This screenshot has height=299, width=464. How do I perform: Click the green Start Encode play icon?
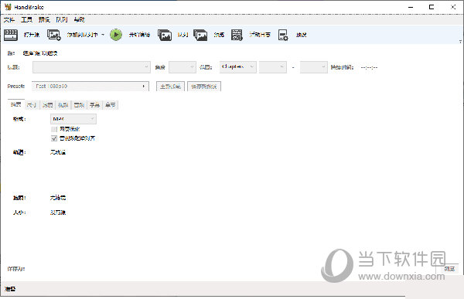pyautogui.click(x=116, y=35)
